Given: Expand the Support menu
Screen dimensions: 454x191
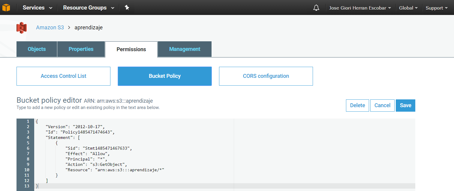Looking at the screenshot, I should coord(437,8).
